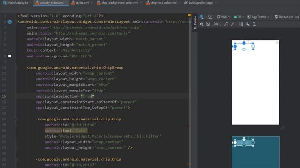
Task: Select top constraint handle of ChipGroup in design
Action: coord(244,43)
